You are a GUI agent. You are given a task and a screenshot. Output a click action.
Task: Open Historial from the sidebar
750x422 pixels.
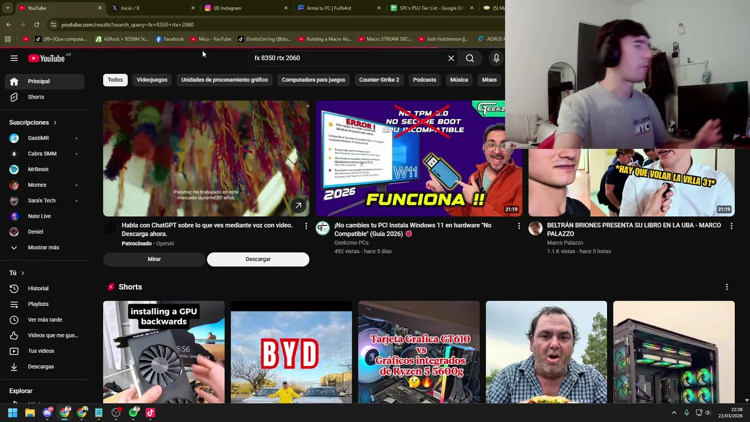pos(45,288)
